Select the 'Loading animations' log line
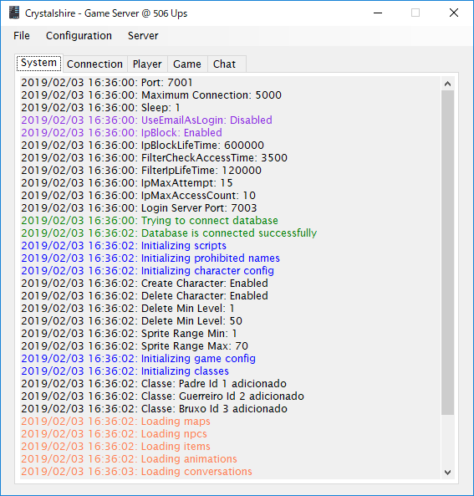474x496 pixels. pos(129,459)
